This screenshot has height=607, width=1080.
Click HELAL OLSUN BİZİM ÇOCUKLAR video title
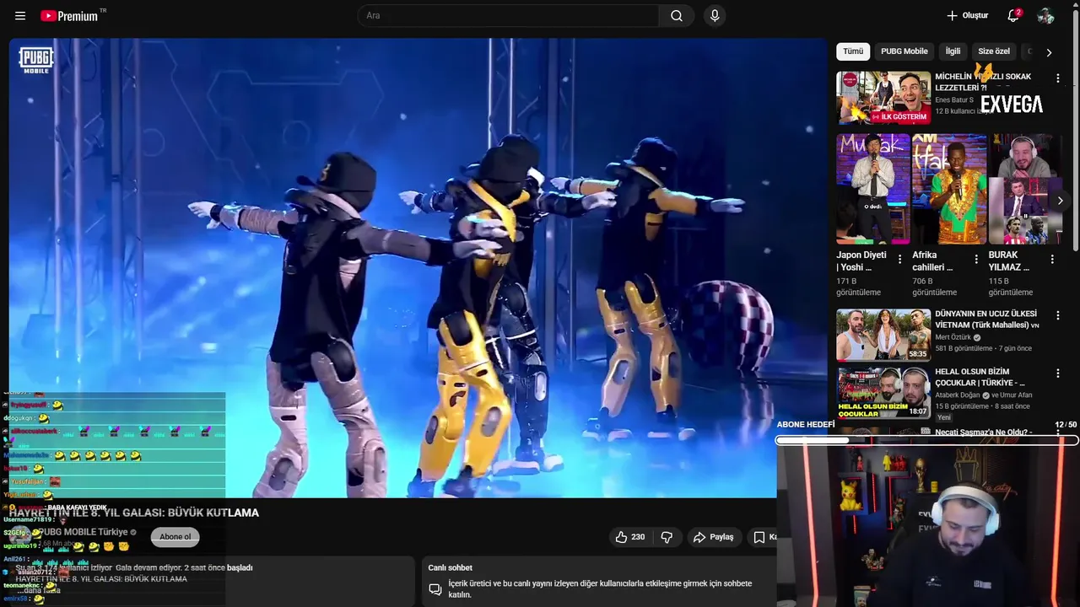click(x=979, y=377)
